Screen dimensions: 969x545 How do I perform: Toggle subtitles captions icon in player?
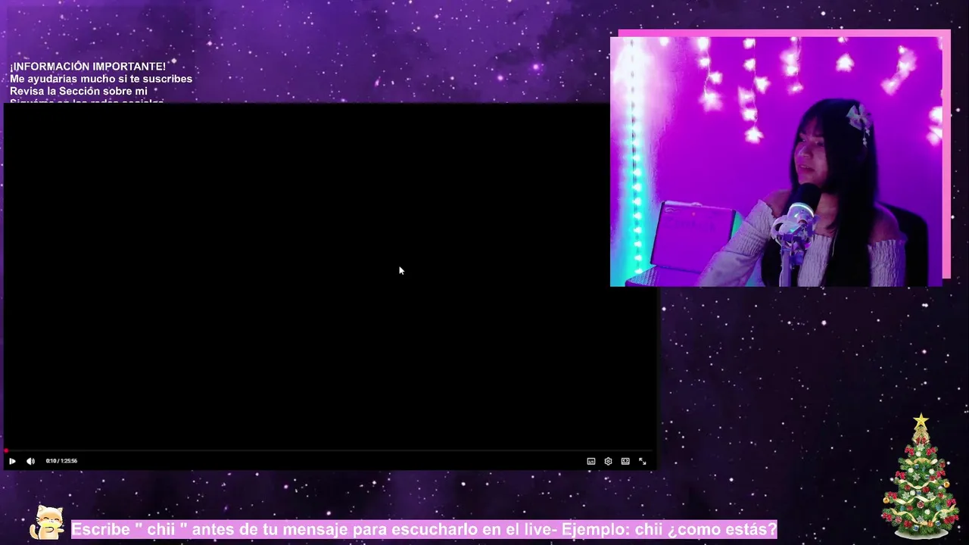click(591, 461)
